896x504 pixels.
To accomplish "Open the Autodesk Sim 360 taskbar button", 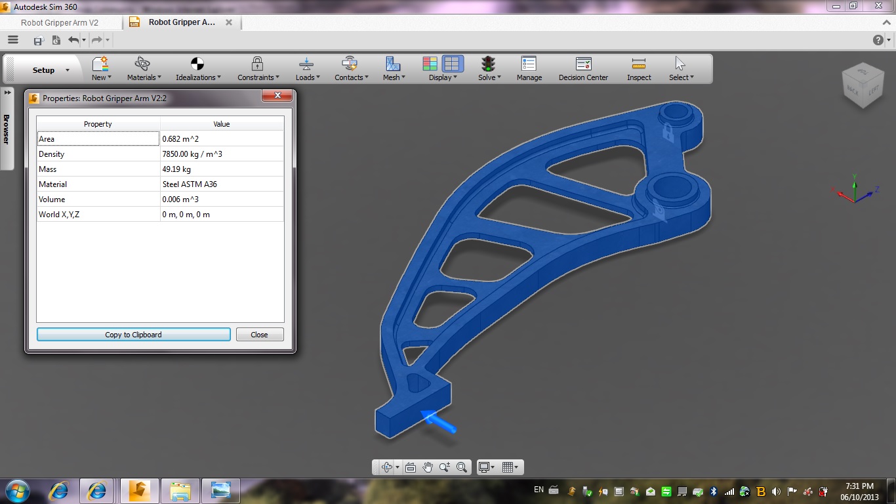I will coord(139,490).
